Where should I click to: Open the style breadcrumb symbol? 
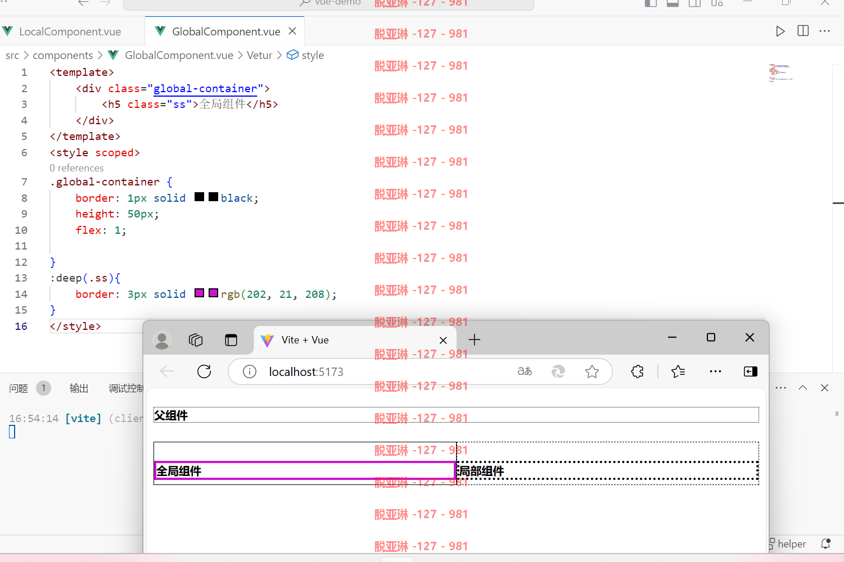pos(305,55)
